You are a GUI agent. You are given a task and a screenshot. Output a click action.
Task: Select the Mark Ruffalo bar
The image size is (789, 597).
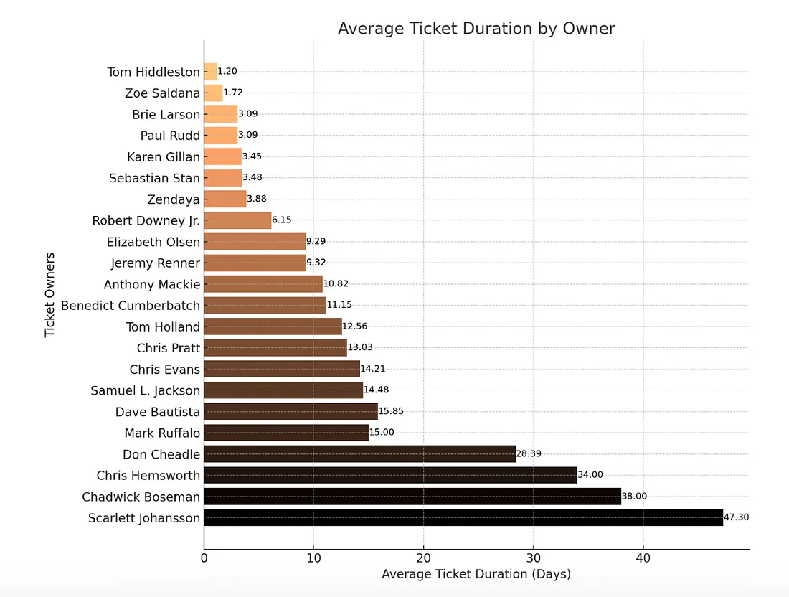[x=286, y=433]
